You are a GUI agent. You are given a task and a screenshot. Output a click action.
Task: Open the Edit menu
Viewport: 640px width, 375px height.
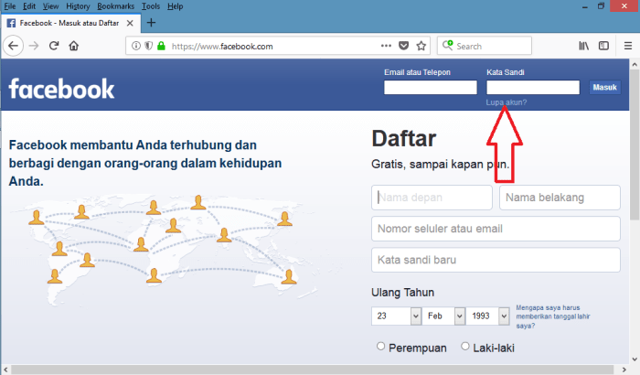coord(29,6)
